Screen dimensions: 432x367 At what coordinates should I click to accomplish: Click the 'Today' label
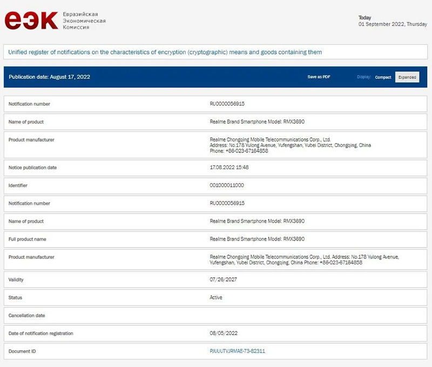[365, 18]
